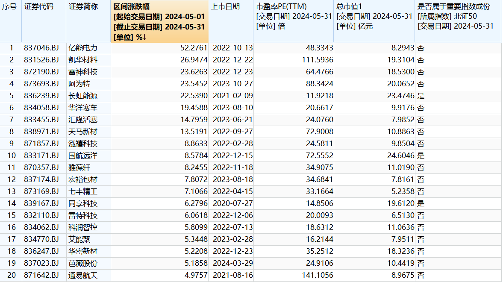Image resolution: width=503 pixels, height=282 pixels.
Task: Select the stock name 通易航天
Action: (83, 275)
